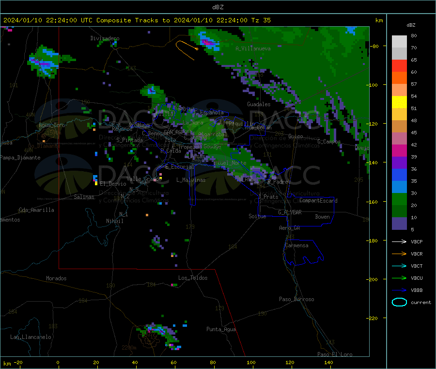The width and height of the screenshot is (436, 369).
Task: Pick the slate purple 10 dBZ swatch
Action: coord(399,224)
